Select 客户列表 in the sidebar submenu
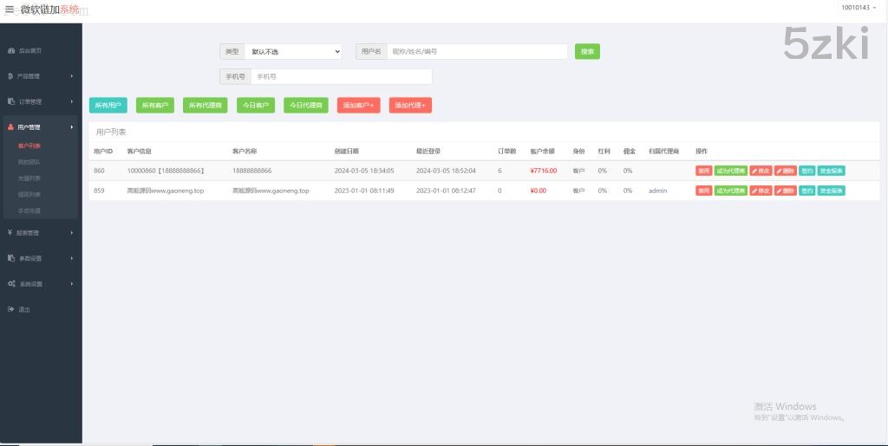The height and width of the screenshot is (446, 888). click(x=29, y=145)
